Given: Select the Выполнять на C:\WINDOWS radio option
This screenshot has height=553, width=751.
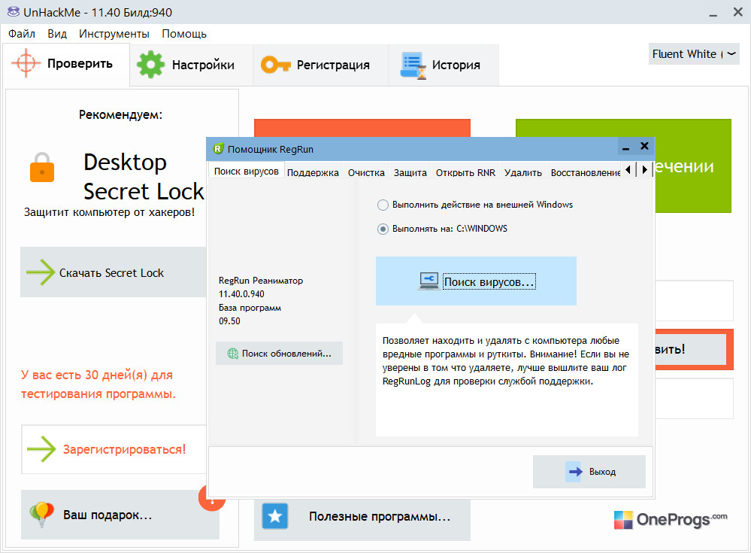Looking at the screenshot, I should (383, 229).
